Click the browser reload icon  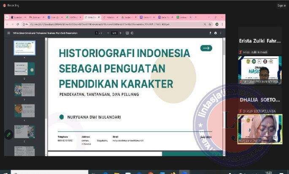17,24
